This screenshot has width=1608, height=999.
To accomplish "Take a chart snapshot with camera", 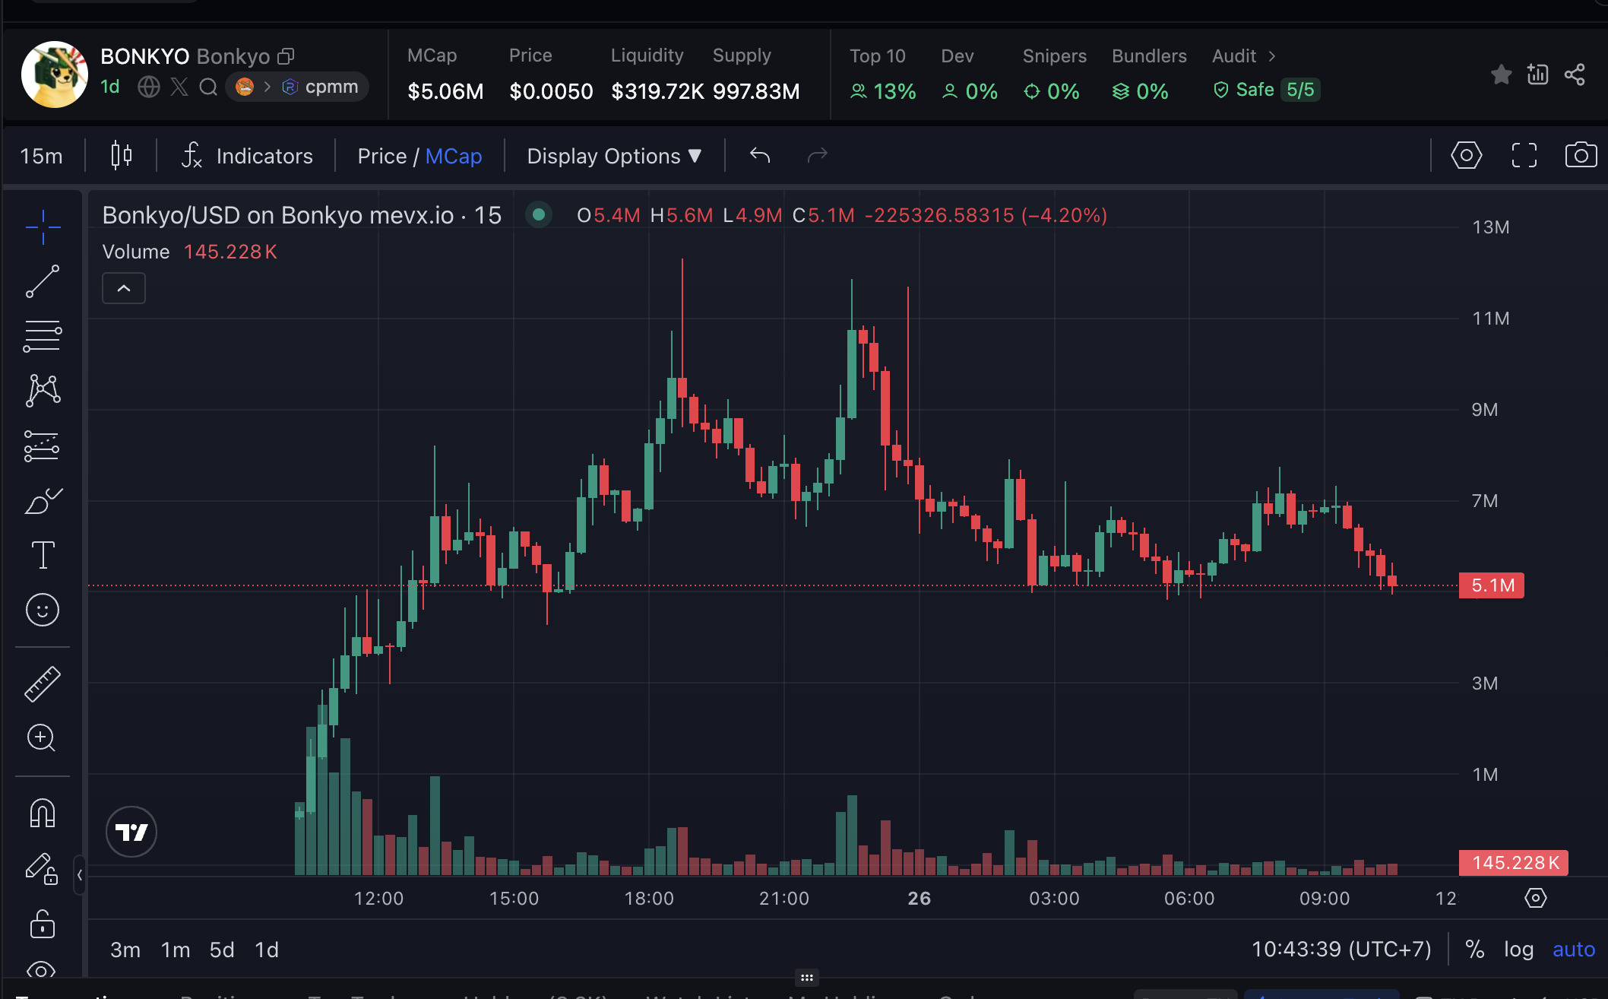I will [1581, 156].
